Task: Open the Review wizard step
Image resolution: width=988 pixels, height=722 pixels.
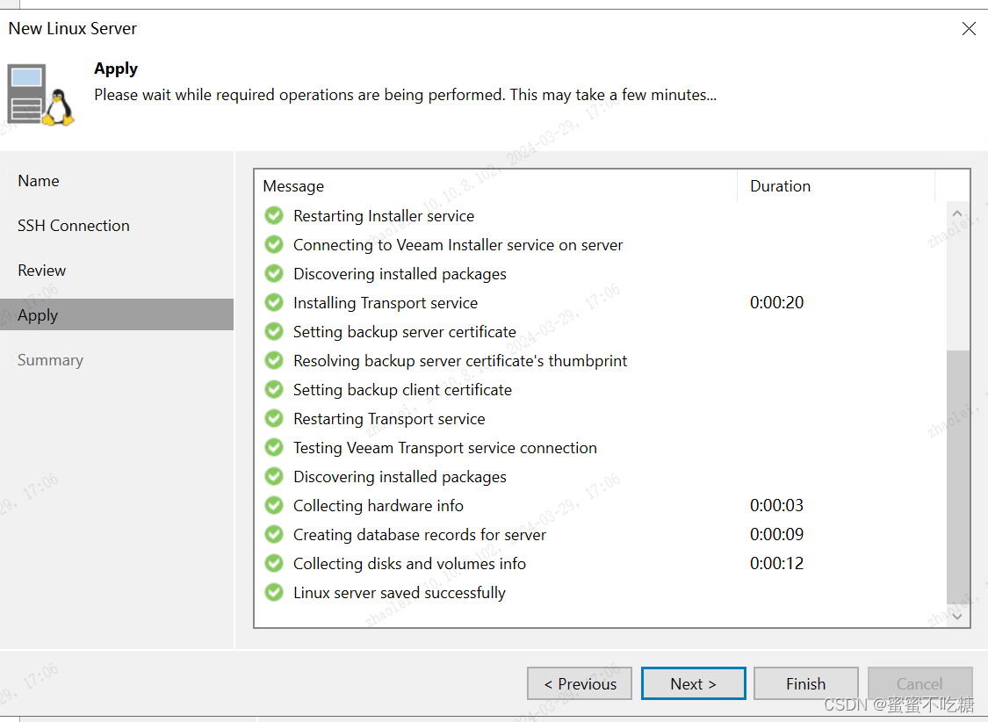Action: point(117,271)
